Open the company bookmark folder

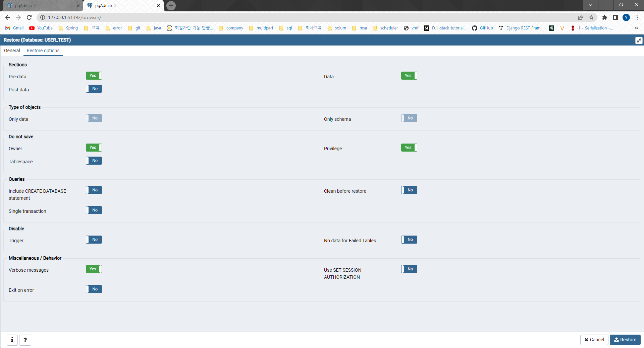click(x=231, y=28)
